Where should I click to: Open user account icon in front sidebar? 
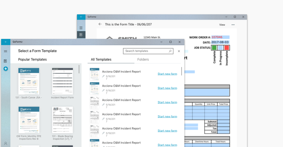click(6, 143)
